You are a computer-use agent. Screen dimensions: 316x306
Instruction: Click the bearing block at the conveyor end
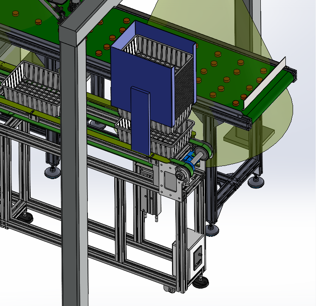pos(181,175)
